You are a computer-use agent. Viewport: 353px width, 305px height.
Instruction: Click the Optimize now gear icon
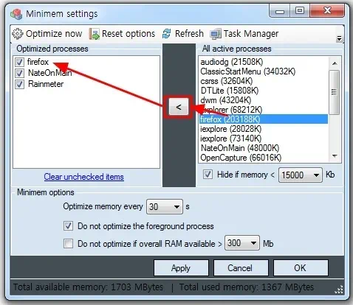pyautogui.click(x=18, y=34)
